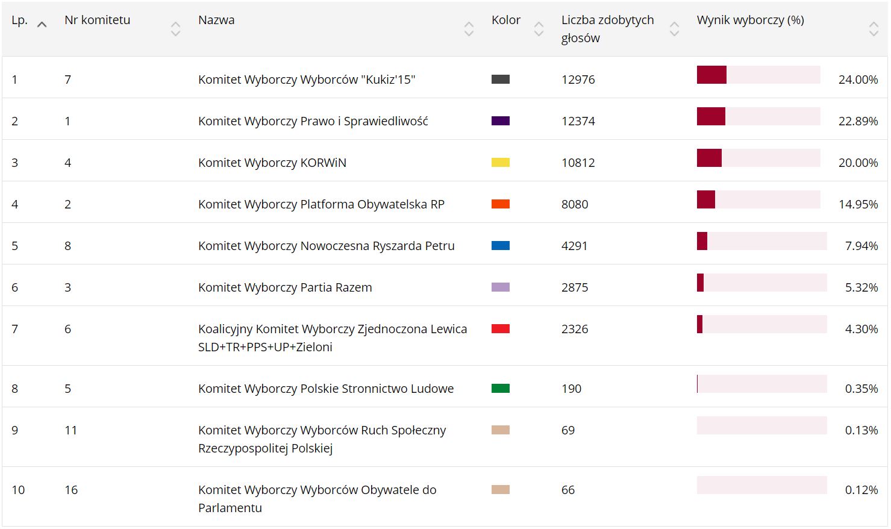Sort table by Lp. column arrow
Viewport: 891px width, 529px height.
42,25
